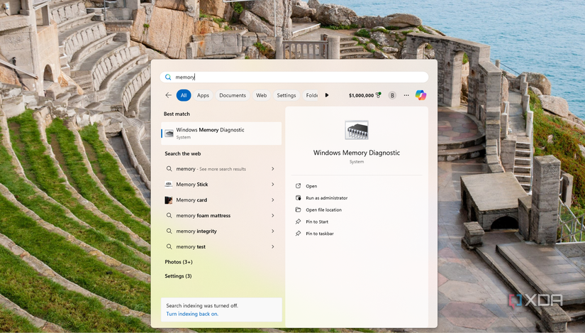Click magnifier icon beside memory test

[x=169, y=246]
